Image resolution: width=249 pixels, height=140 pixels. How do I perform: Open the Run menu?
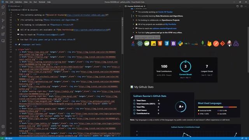[35, 2]
